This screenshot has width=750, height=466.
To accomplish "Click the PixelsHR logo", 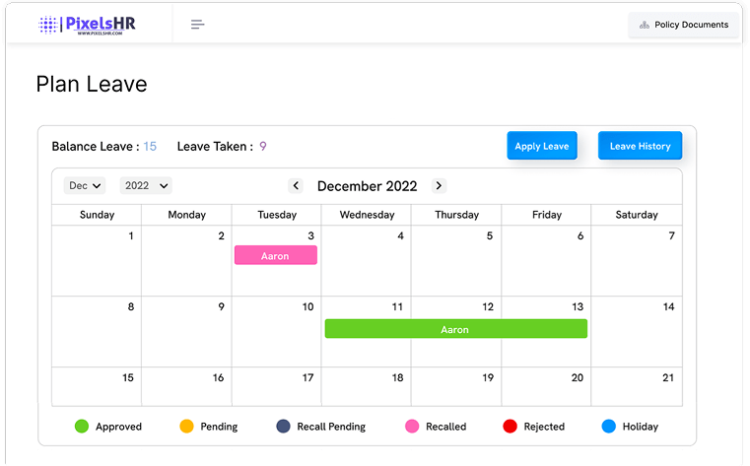I will tap(87, 25).
